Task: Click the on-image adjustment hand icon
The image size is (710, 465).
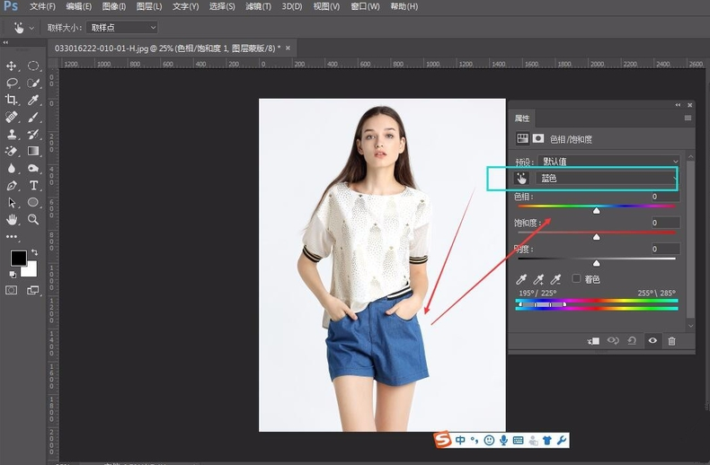Action: 522,179
